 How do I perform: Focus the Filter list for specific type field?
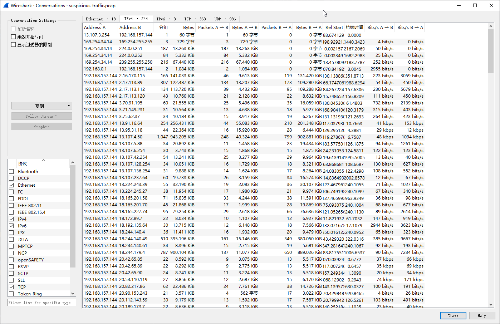pos(42,303)
